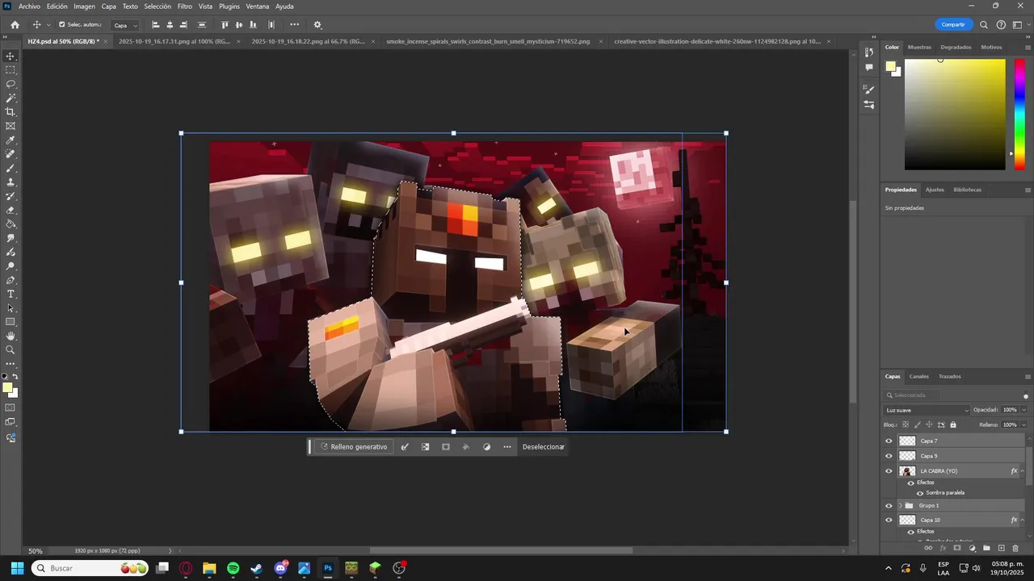Open the Filtro menu
Viewport: 1034px width, 581px height.
coord(185,6)
